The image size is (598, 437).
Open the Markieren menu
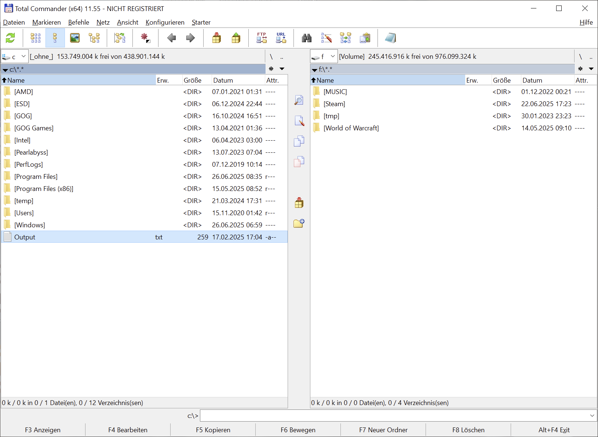click(47, 22)
